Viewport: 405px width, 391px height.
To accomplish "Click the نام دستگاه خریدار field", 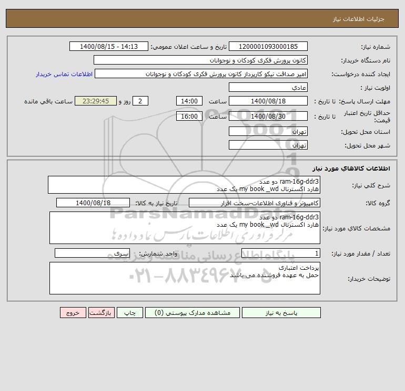I will click(x=200, y=60).
